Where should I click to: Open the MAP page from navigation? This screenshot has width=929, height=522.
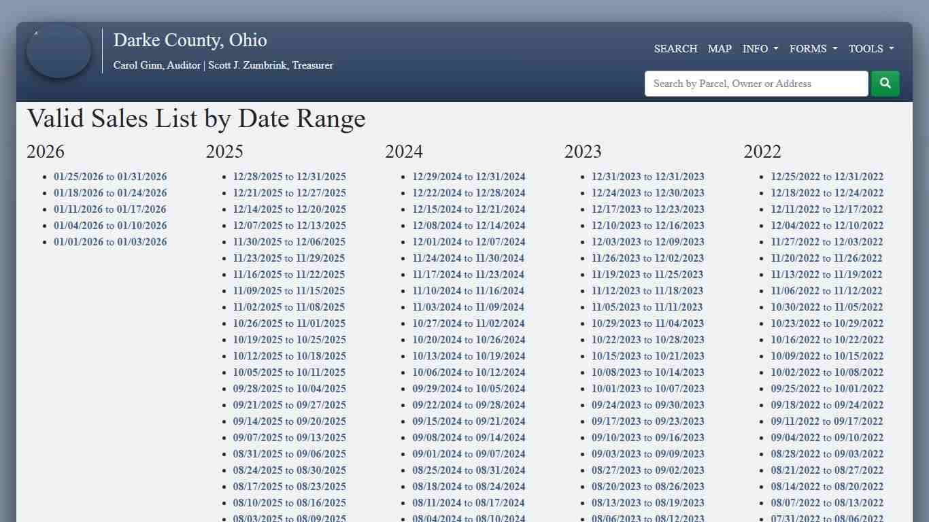point(720,48)
